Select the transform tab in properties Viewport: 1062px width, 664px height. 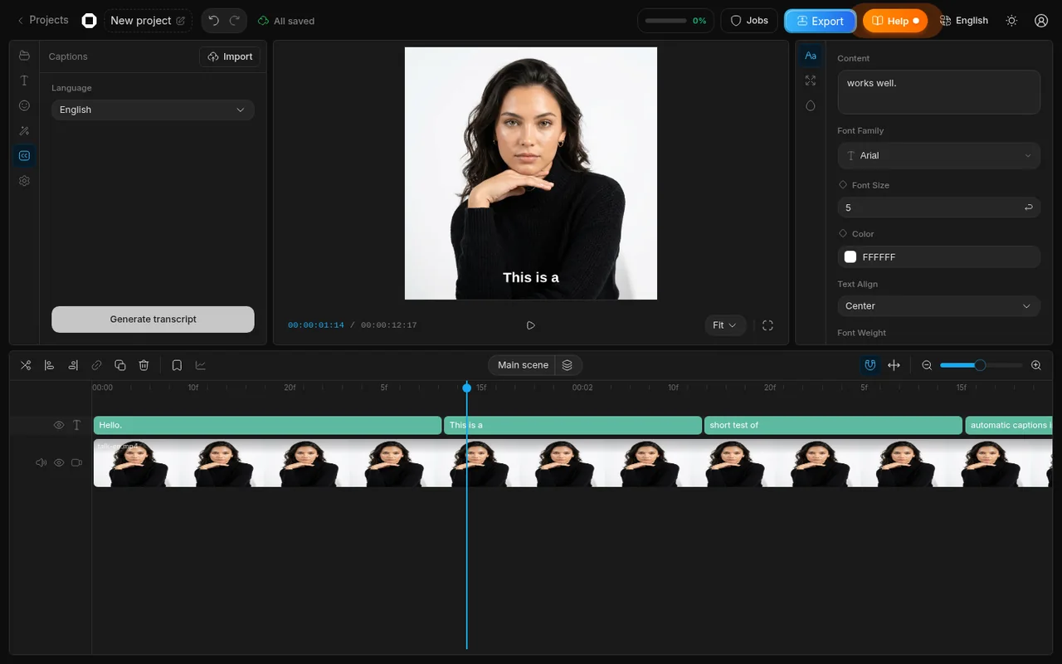pos(811,81)
